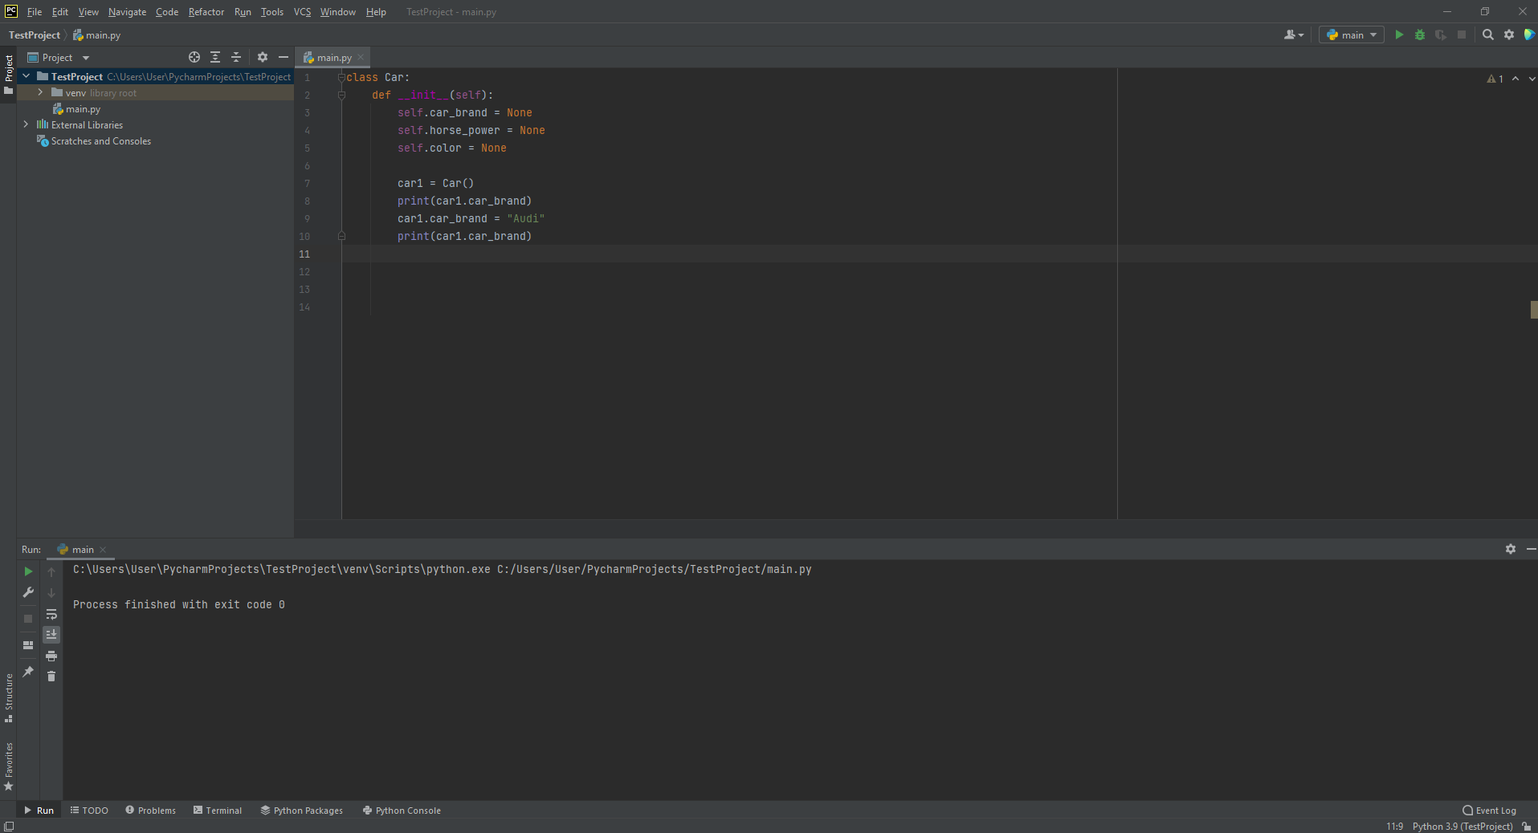Click the warning count indicator

coord(1495,79)
